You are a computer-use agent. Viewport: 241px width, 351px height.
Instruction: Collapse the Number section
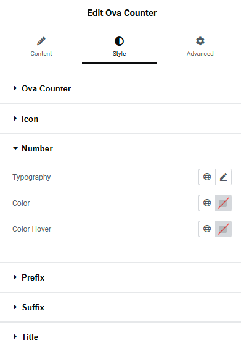pyautogui.click(x=120, y=148)
